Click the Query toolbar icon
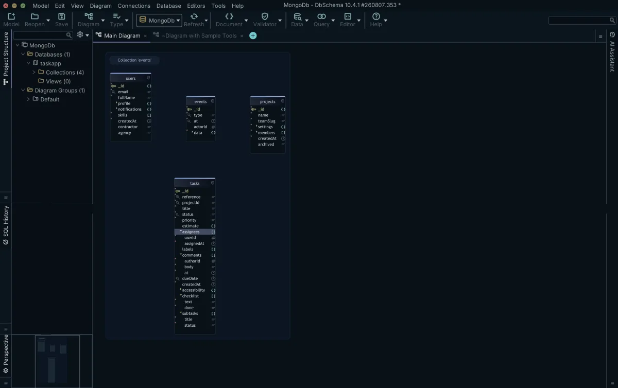Screen dimensions: 618x388 (321, 16)
